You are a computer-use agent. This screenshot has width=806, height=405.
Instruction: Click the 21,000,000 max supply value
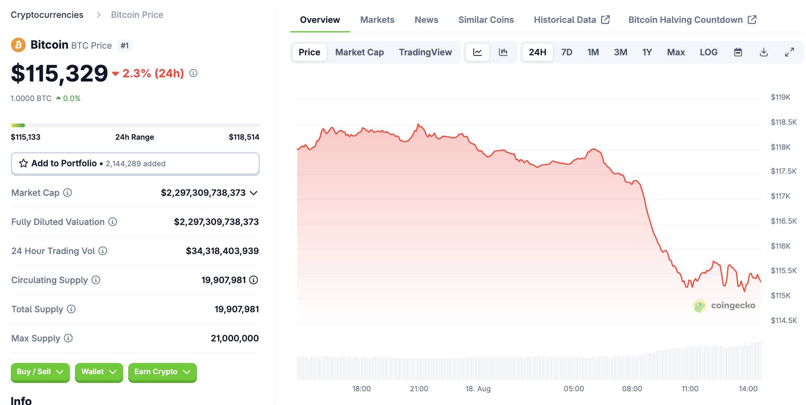(x=235, y=338)
